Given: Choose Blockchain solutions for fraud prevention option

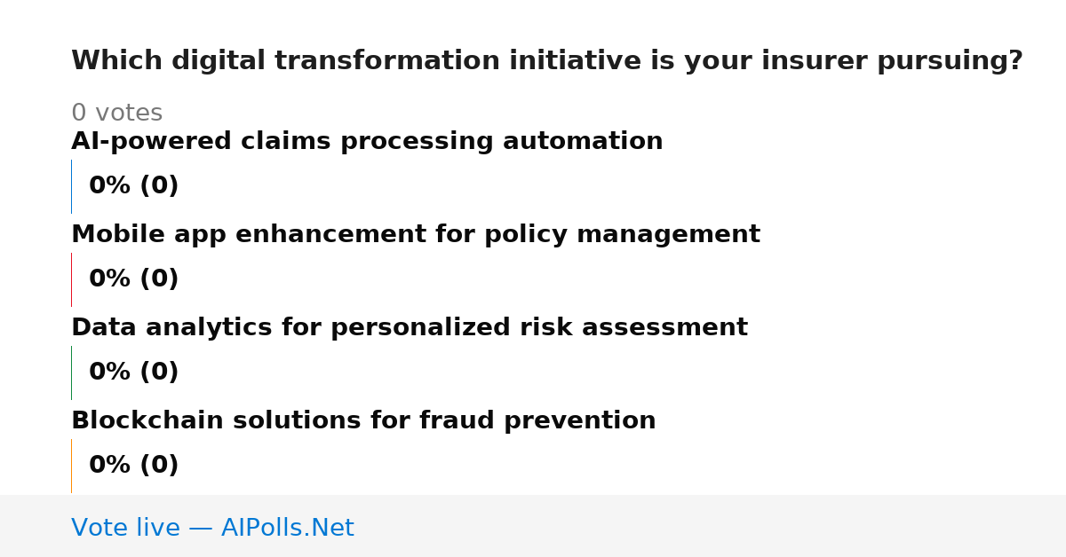Looking at the screenshot, I should (363, 421).
